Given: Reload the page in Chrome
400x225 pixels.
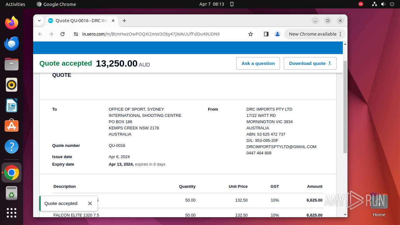Looking at the screenshot, I should (x=62, y=34).
